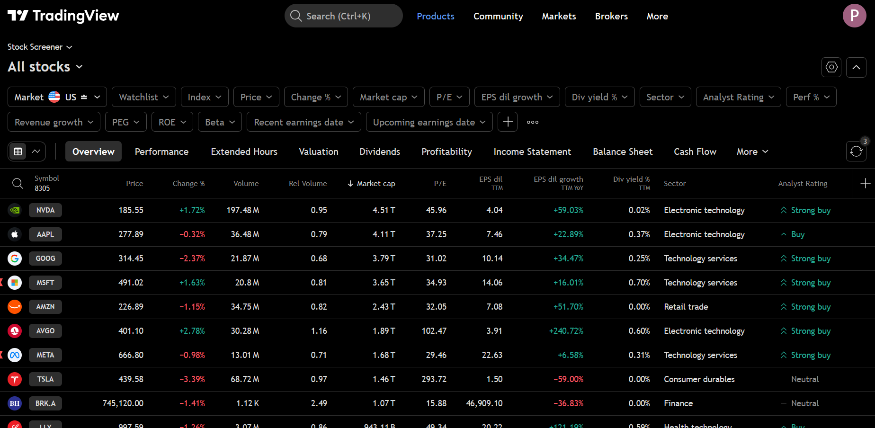The height and width of the screenshot is (428, 875).
Task: Open the Markets menu
Action: [559, 16]
